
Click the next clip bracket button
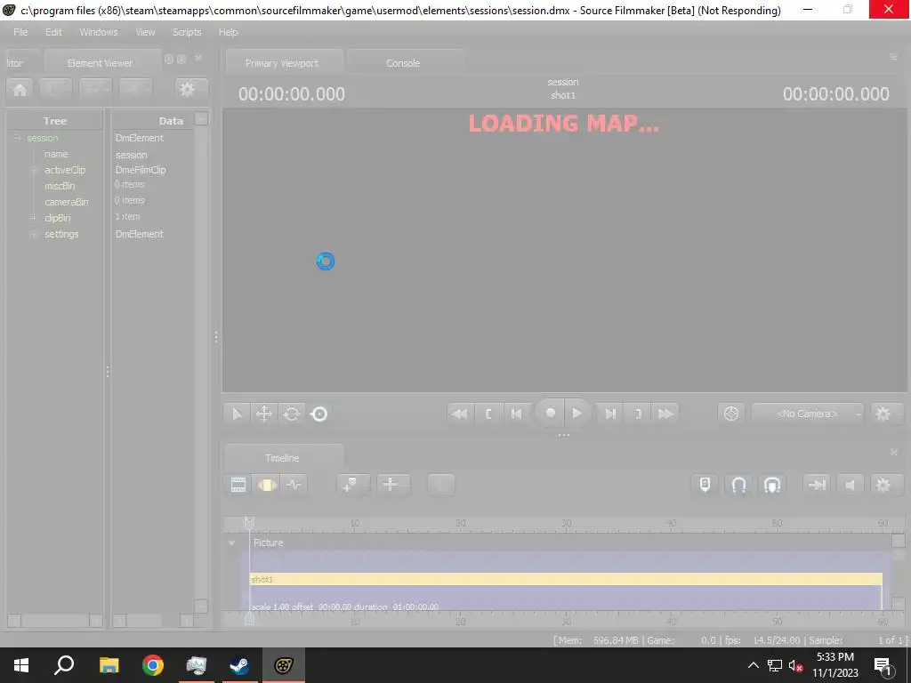pos(638,414)
